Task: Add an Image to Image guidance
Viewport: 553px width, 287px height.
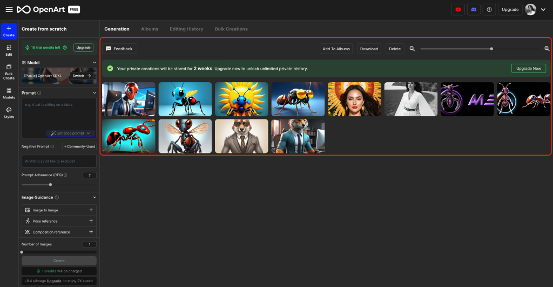Action: coord(91,210)
